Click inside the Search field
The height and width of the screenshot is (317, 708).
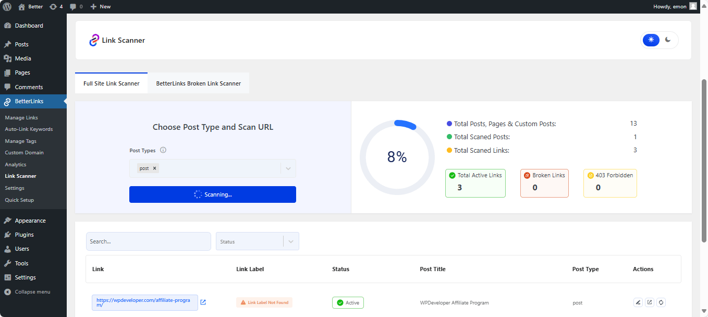[x=148, y=241]
